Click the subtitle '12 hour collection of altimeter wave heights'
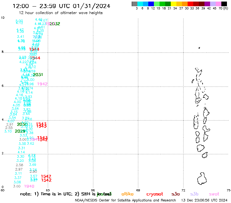The height and width of the screenshot is (203, 231). pos(61,13)
